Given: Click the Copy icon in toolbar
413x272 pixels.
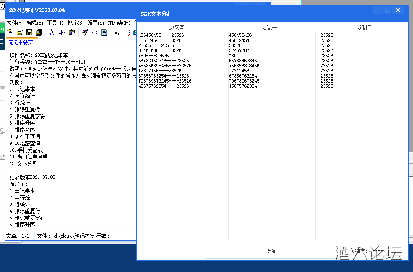Looking at the screenshot, I should click(62, 33).
